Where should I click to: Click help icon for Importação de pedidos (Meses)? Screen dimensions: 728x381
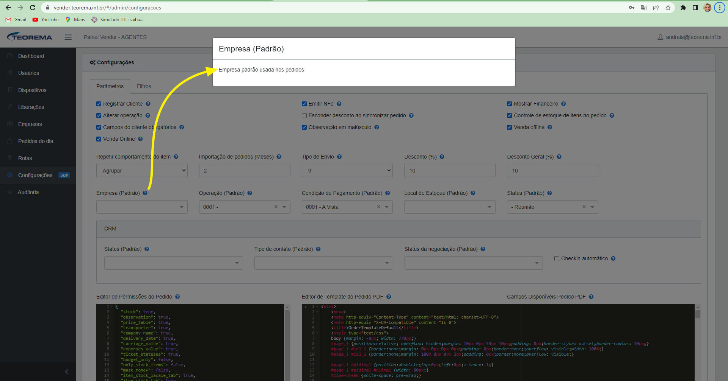click(x=279, y=157)
